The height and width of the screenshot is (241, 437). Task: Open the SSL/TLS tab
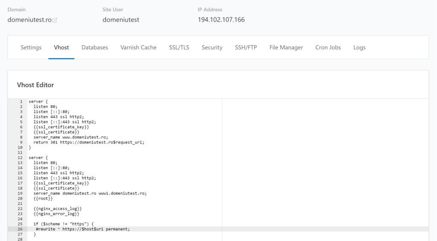pos(179,47)
